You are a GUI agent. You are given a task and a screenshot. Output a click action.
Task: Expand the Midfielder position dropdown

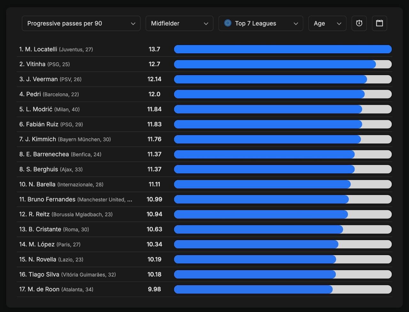pyautogui.click(x=179, y=23)
